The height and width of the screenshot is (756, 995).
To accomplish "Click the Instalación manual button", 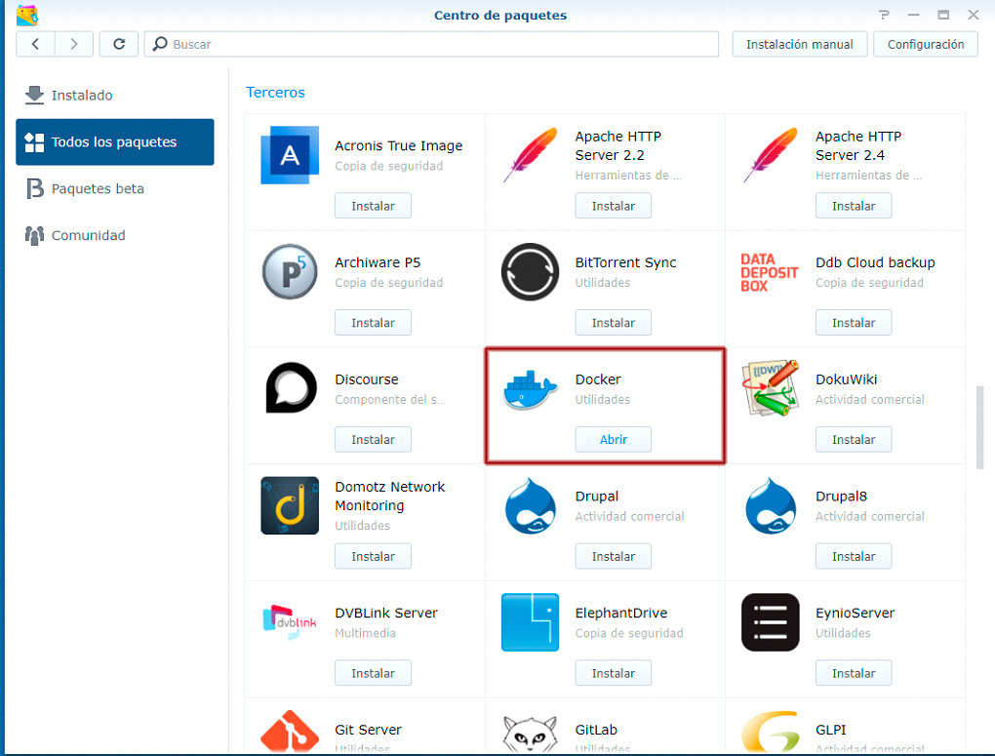I will 800,44.
